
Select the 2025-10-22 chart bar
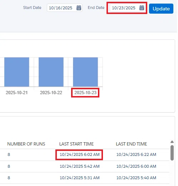[51, 72]
